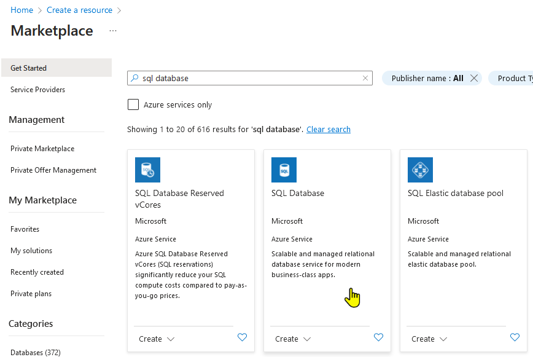Navigate to Home via the breadcrumb
Image resolution: width=533 pixels, height=357 pixels.
click(x=21, y=10)
